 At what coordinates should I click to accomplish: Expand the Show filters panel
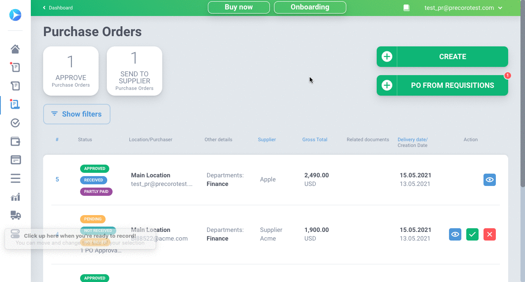click(77, 114)
